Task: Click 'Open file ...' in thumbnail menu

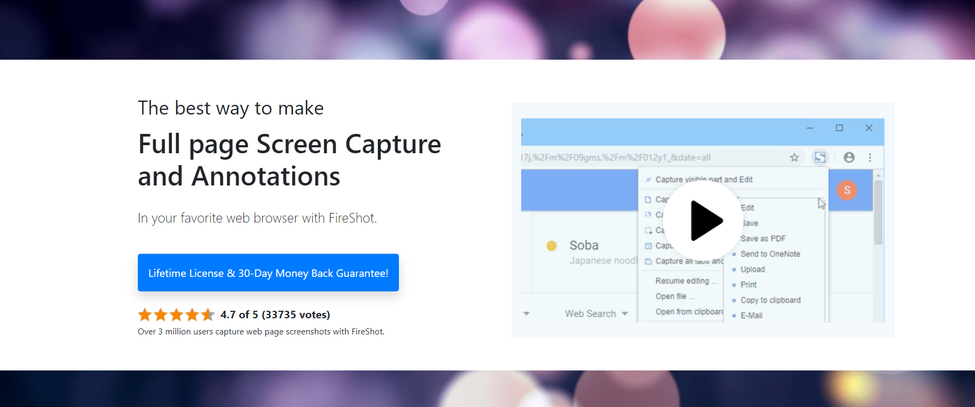Action: coord(675,296)
